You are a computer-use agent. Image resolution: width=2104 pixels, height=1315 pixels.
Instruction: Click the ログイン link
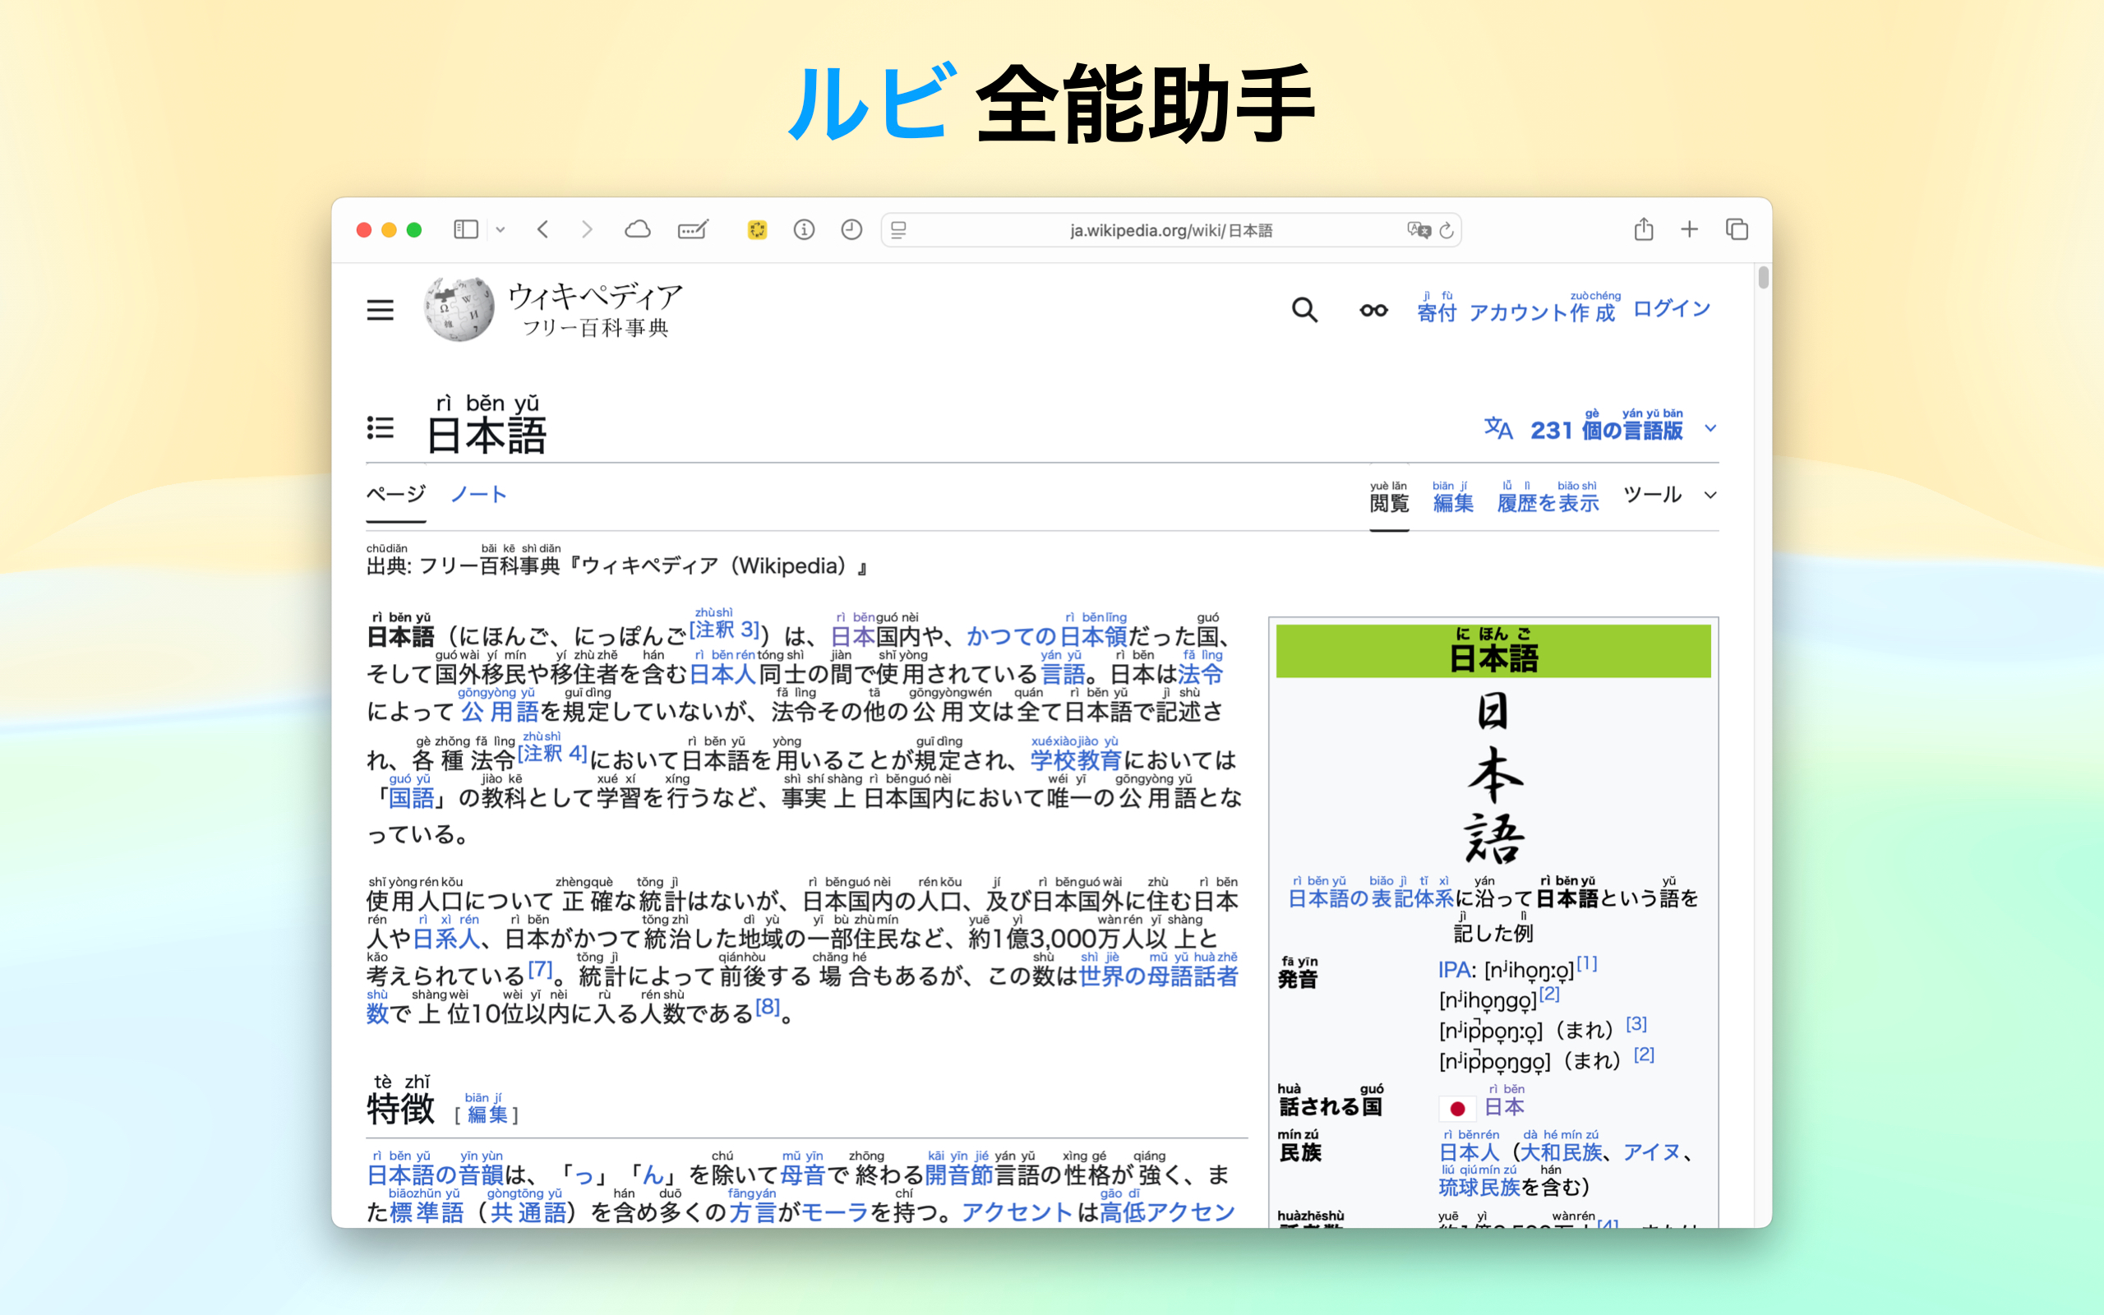(1672, 308)
